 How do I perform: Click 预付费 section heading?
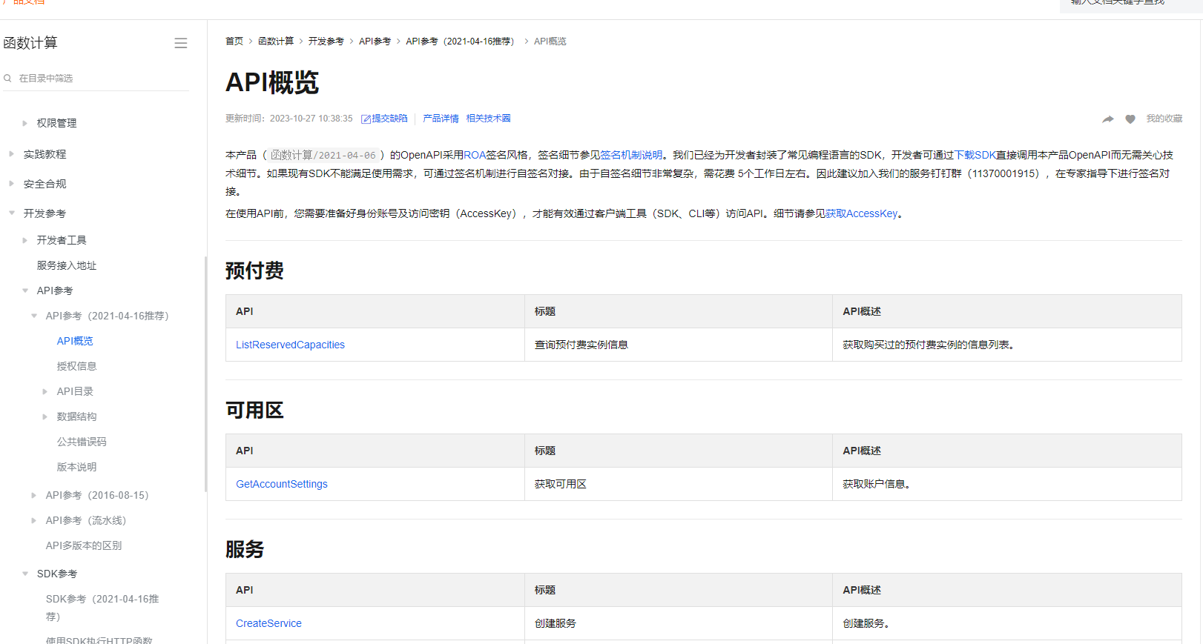(x=254, y=270)
